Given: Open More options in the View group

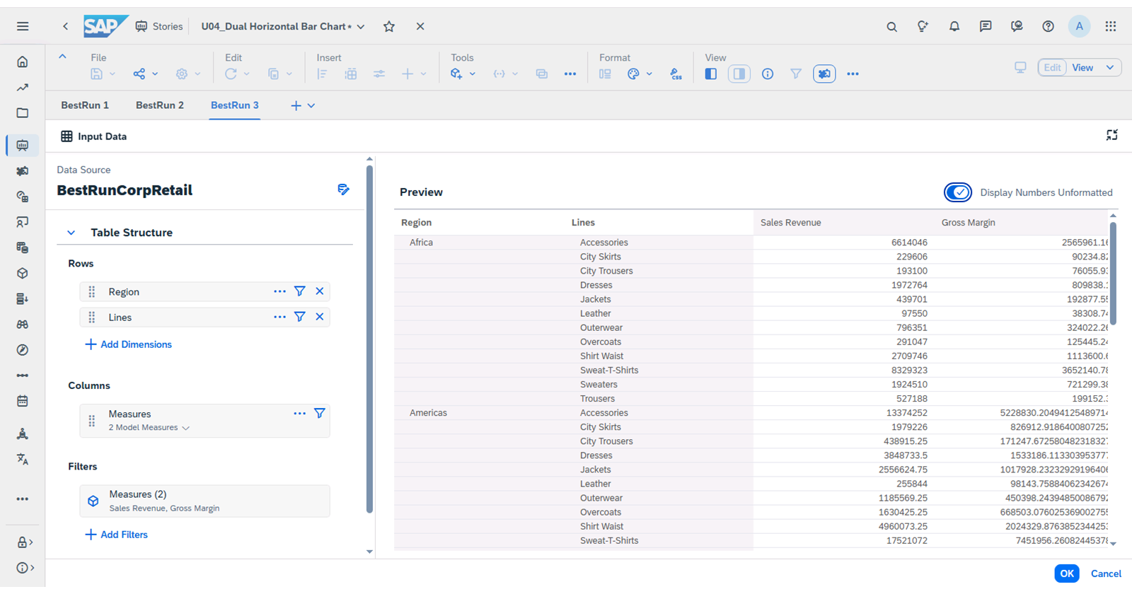Looking at the screenshot, I should click(853, 74).
